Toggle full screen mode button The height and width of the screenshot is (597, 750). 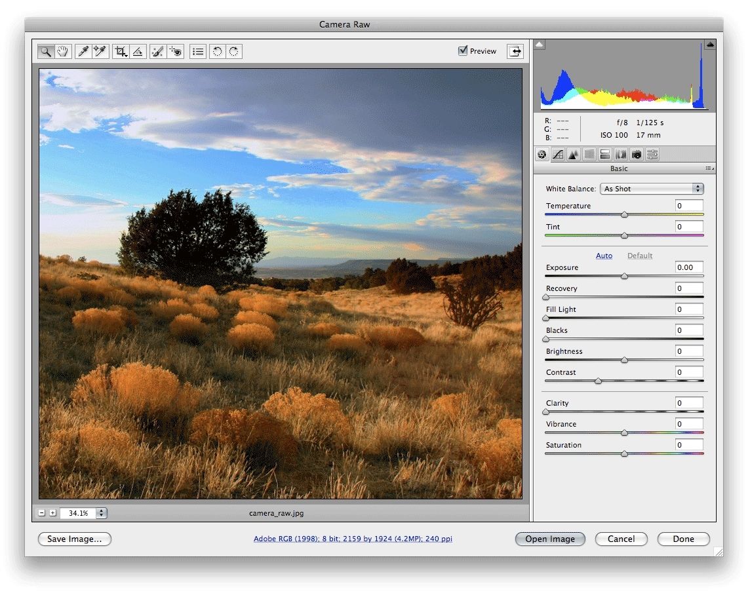point(515,51)
